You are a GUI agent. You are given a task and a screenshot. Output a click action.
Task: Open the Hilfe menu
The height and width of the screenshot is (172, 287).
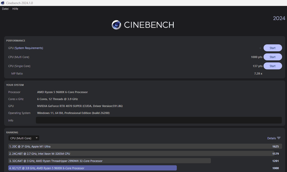15,9
